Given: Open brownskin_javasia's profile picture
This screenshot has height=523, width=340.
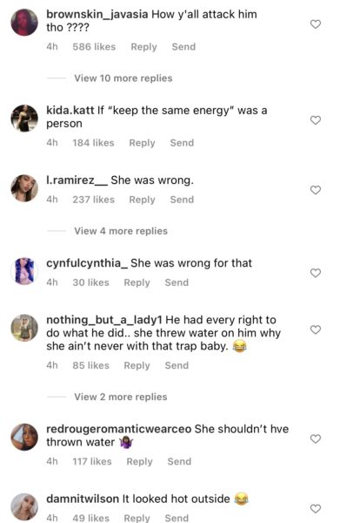Looking at the screenshot, I should pyautogui.click(x=24, y=23).
